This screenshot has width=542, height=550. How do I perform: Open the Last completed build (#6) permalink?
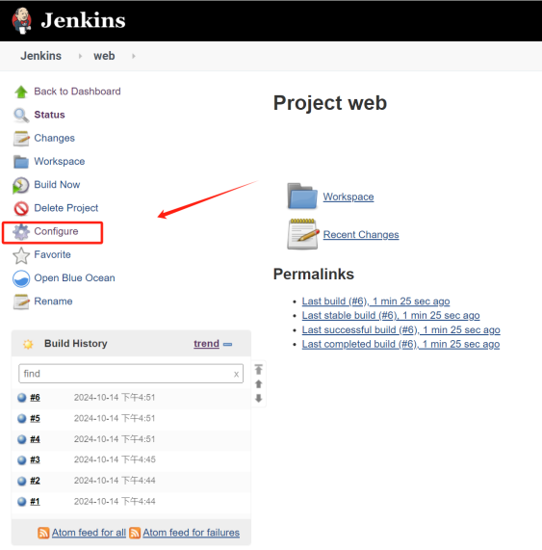tap(400, 344)
